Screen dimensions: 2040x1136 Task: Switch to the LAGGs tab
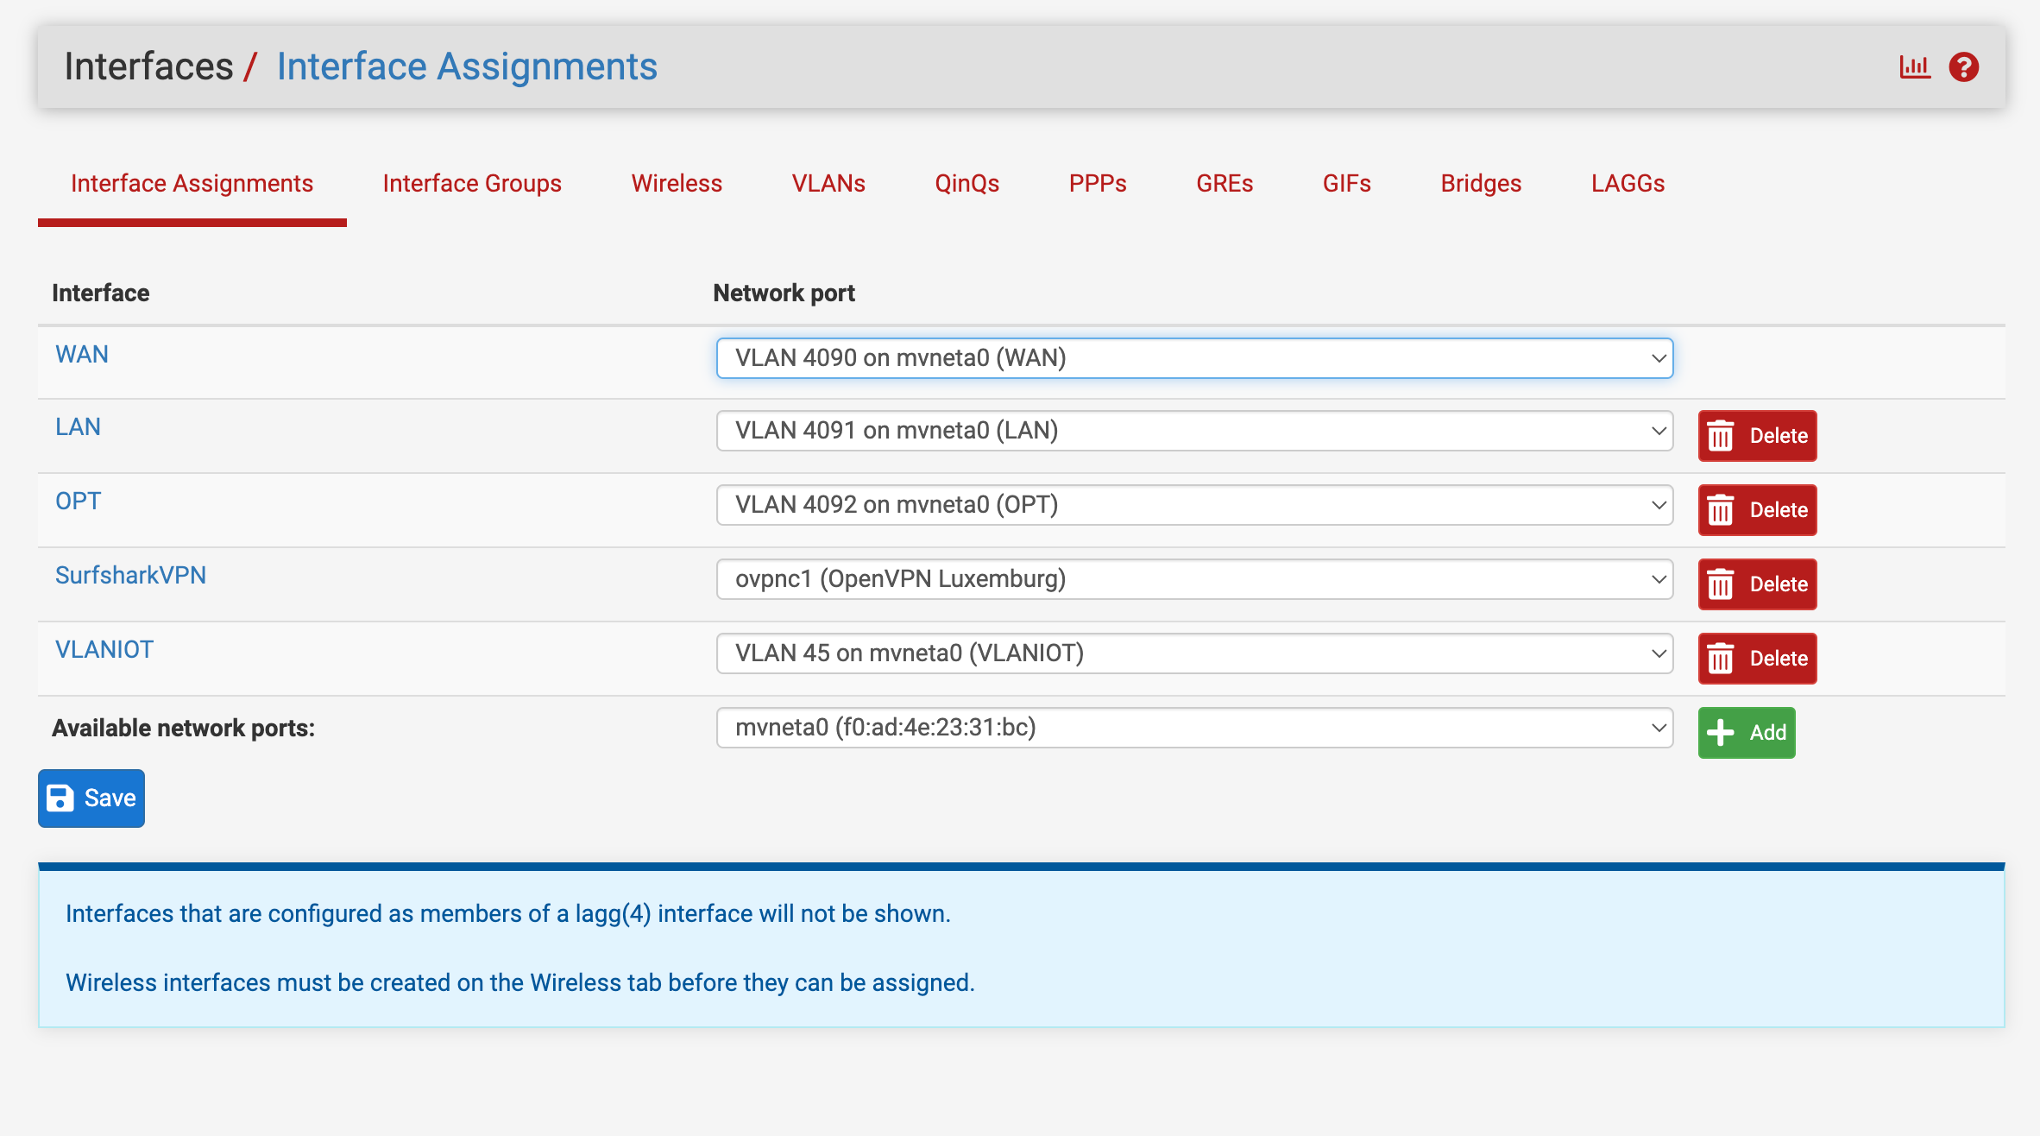(x=1628, y=183)
